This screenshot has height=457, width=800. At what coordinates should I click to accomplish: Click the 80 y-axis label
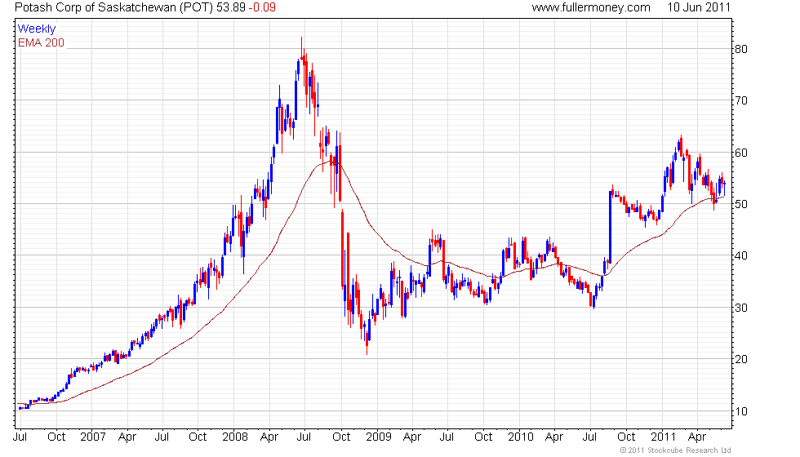coord(741,50)
